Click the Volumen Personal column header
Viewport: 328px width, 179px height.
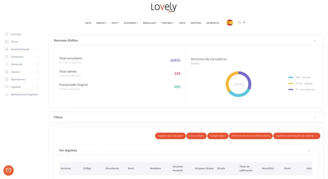tap(178, 169)
